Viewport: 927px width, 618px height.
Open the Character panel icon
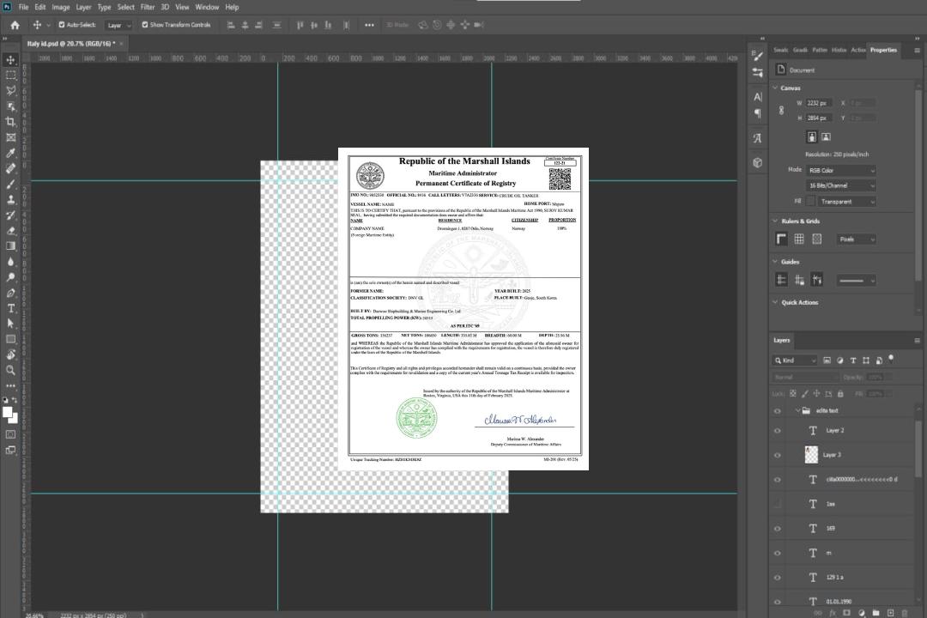[x=758, y=96]
